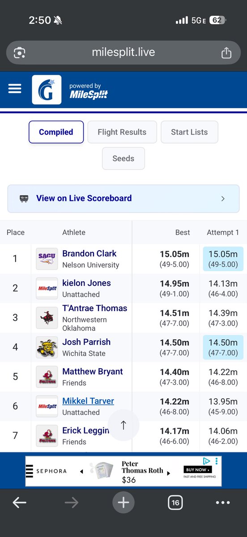Image resolution: width=247 pixels, height=537 pixels.
Task: Tap the page info icon in address bar
Action: click(x=19, y=53)
